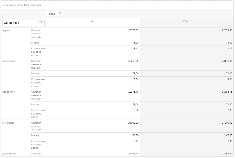The width and height of the screenshot is (235, 158).
Task: Click the Венеролог Итого value 2,88
Action: point(229,110)
